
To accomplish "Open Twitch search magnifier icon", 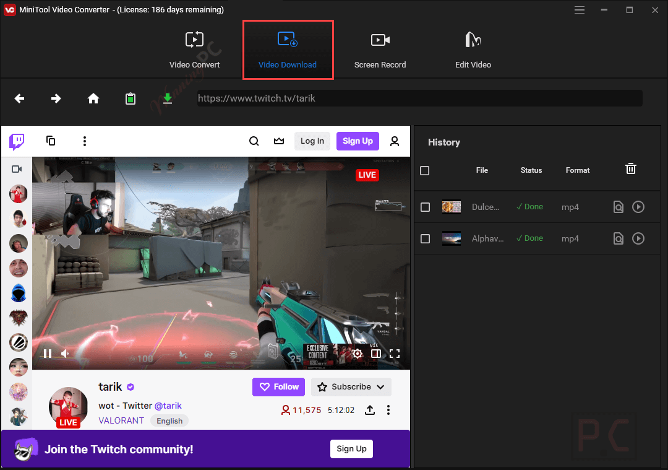I will (254, 141).
